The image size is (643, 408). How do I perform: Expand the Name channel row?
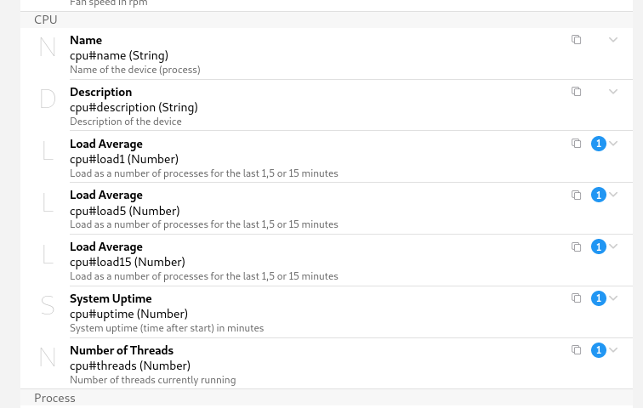tap(613, 40)
